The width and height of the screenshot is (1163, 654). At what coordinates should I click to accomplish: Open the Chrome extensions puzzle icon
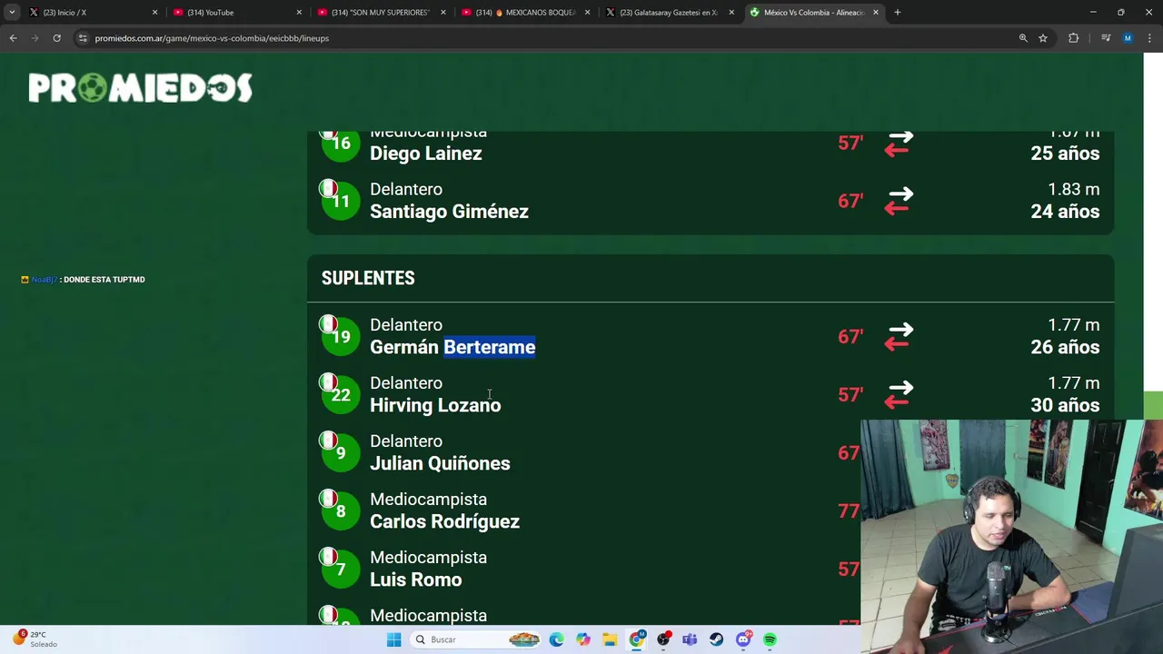(x=1073, y=38)
